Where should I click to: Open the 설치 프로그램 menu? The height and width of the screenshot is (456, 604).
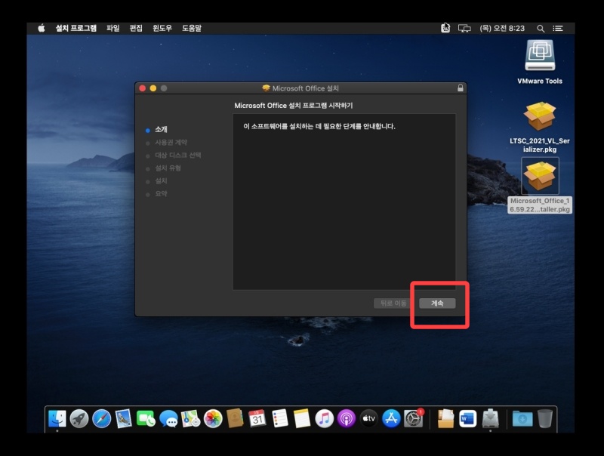76,28
